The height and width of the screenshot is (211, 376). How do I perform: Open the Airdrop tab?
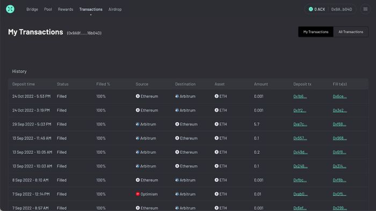click(x=115, y=9)
